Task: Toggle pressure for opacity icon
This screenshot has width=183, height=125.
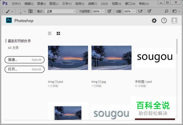Action: tap(109, 11)
